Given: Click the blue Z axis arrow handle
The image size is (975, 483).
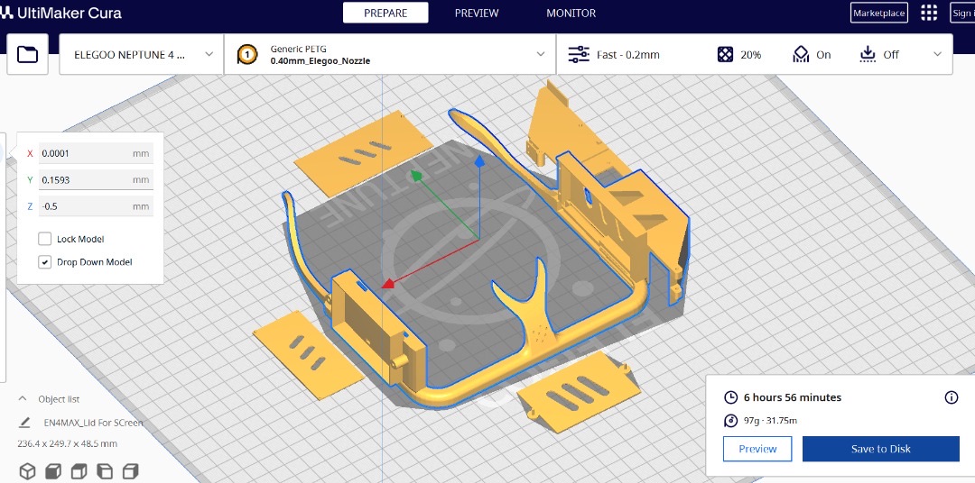Looking at the screenshot, I should pyautogui.click(x=479, y=162).
